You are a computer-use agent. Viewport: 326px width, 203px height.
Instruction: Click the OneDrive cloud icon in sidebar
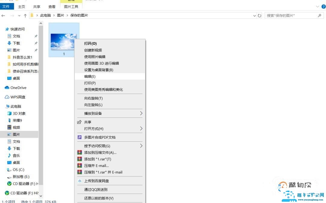tap(7, 88)
